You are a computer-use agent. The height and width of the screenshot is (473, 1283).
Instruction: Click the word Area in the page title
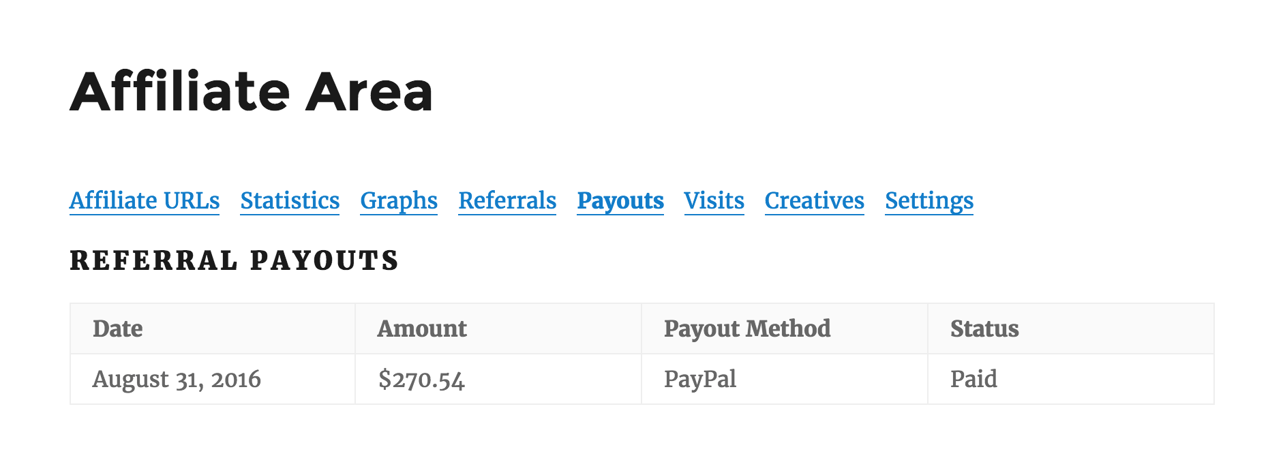[369, 91]
